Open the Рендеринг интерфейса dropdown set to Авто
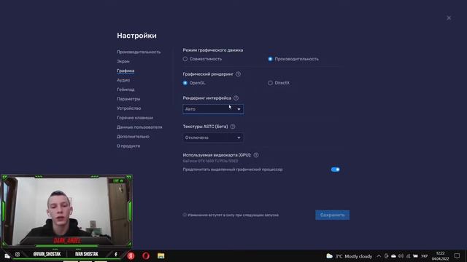Image resolution: width=467 pixels, height=262 pixels. tap(213, 109)
